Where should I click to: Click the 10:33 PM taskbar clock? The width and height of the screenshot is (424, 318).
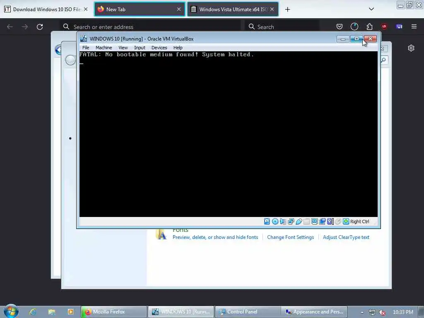(x=403, y=312)
